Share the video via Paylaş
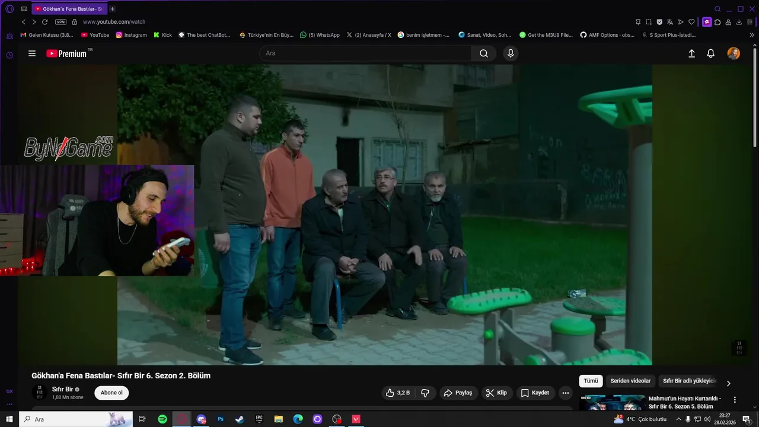Screen dimensions: 759x427 point(458,393)
